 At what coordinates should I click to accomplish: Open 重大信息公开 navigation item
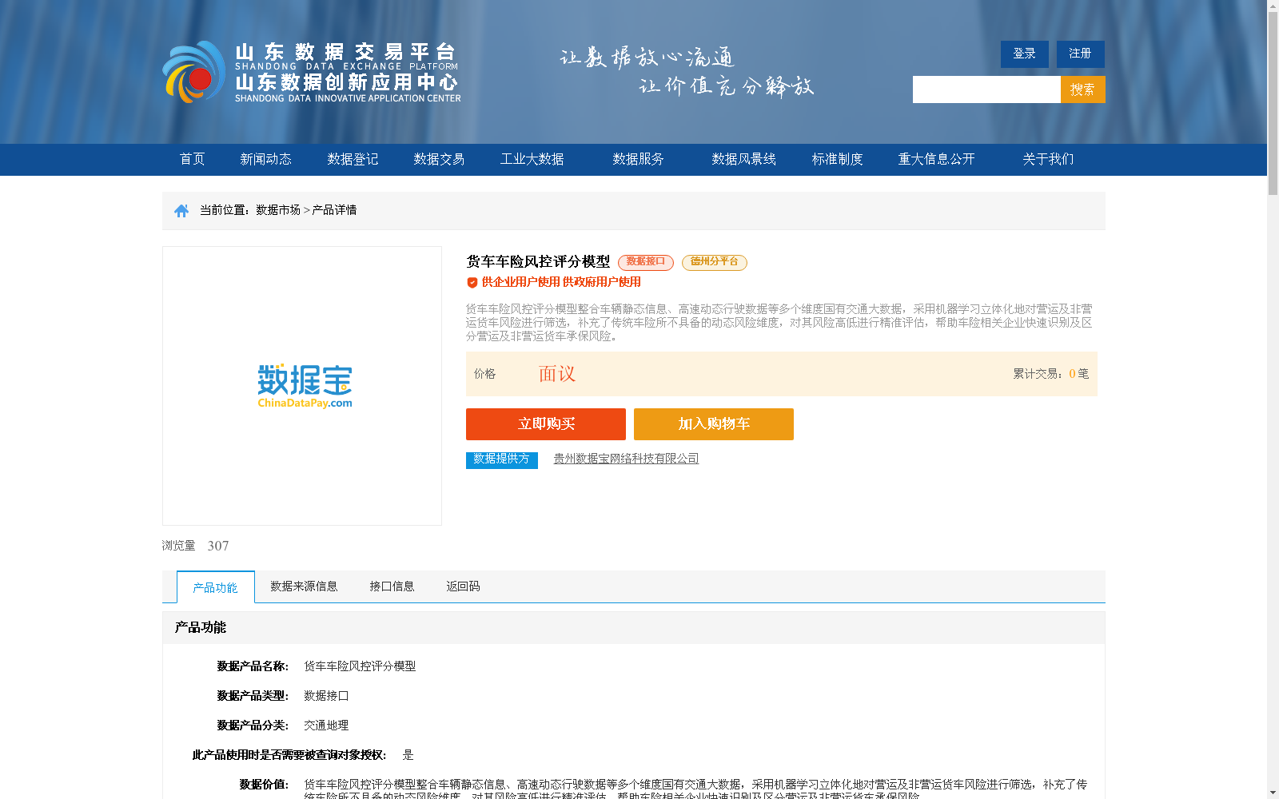click(937, 159)
